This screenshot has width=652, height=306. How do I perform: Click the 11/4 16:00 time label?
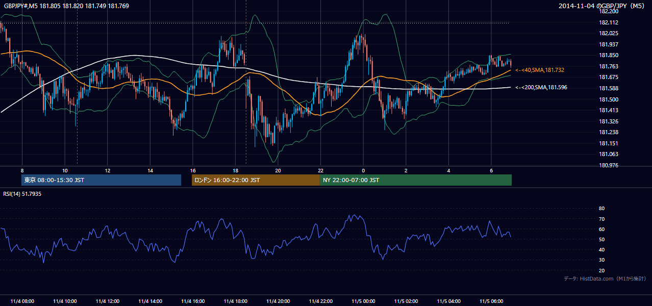(x=193, y=301)
